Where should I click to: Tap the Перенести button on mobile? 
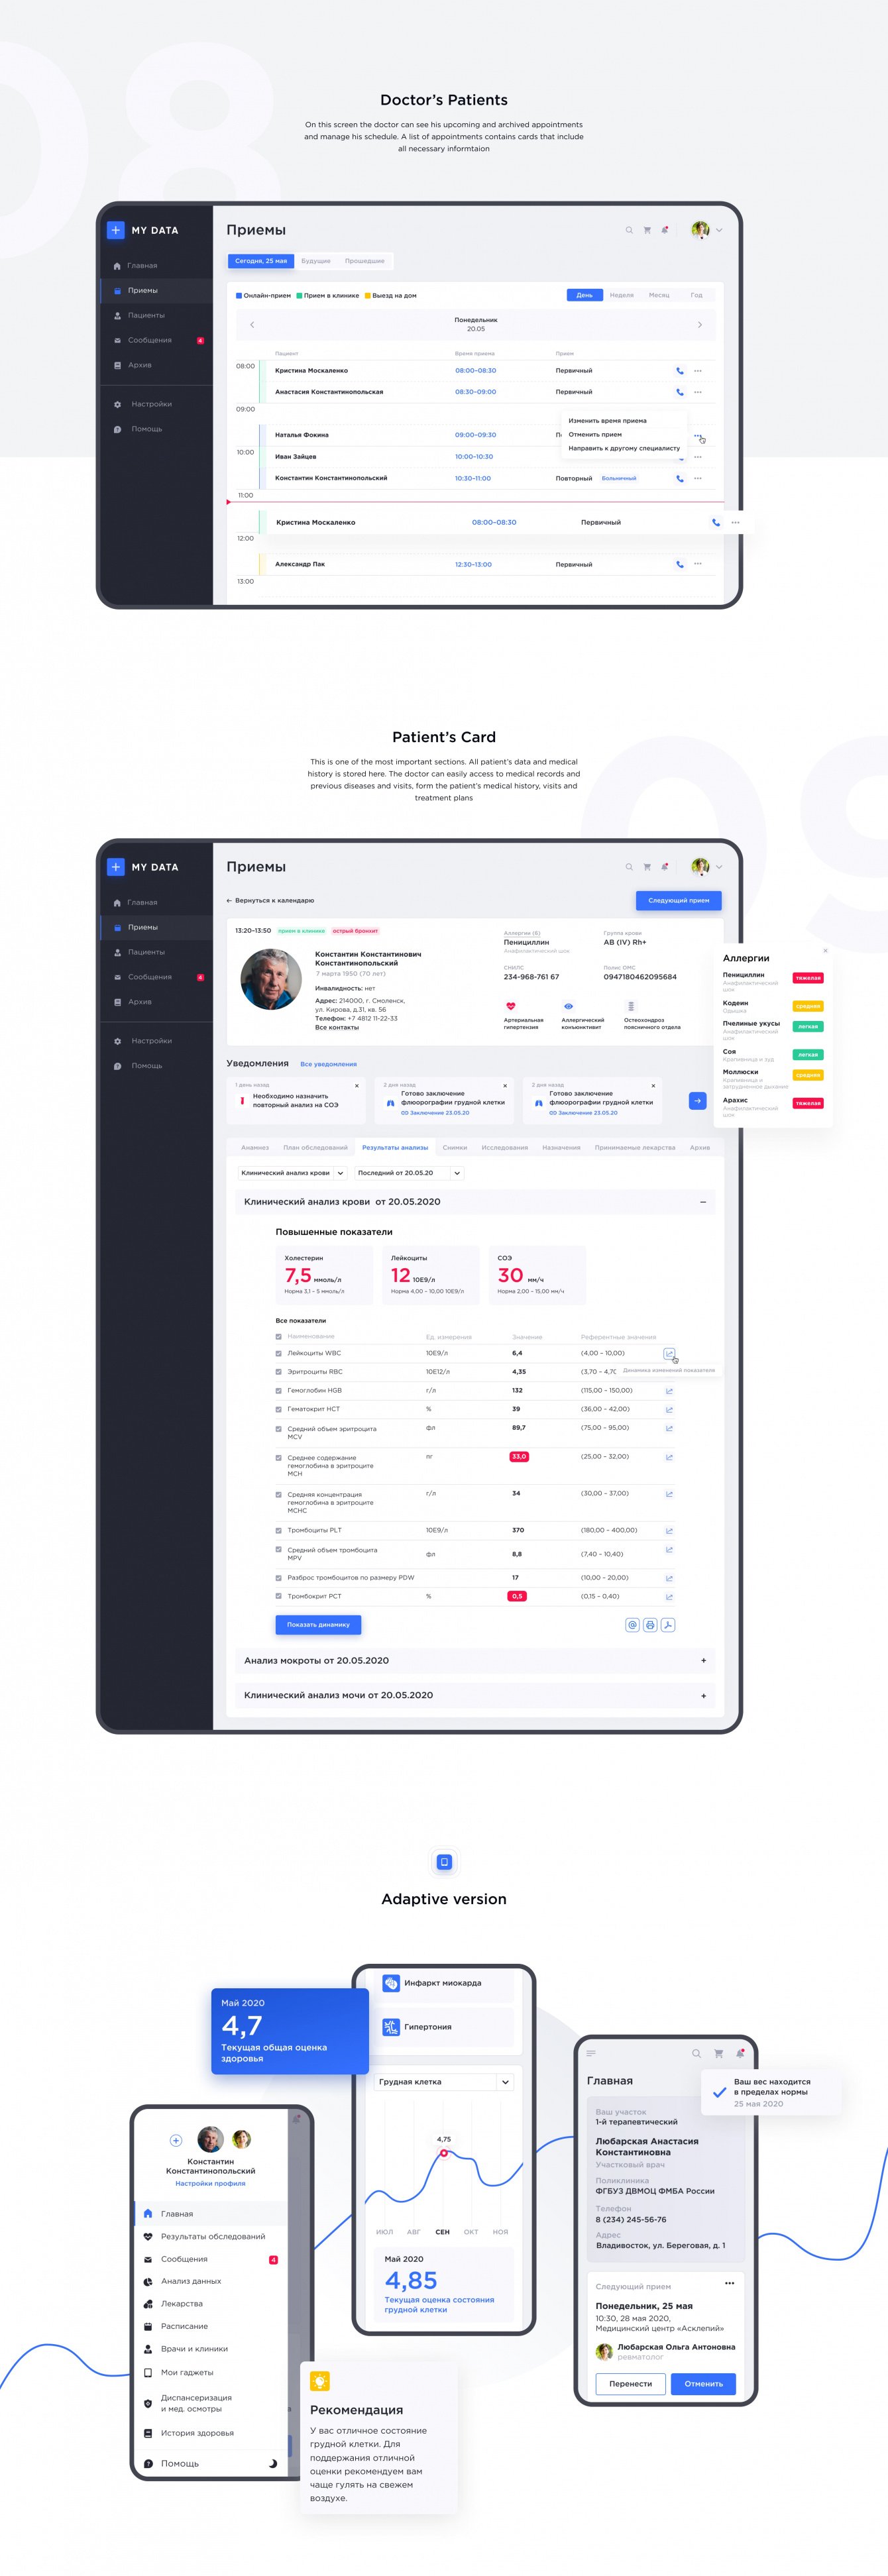(631, 2383)
